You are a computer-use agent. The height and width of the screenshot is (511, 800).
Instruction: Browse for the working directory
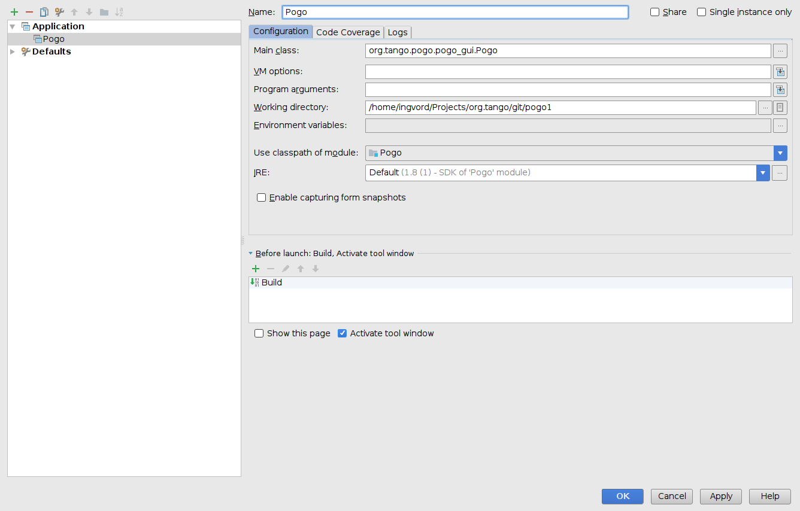(x=765, y=108)
